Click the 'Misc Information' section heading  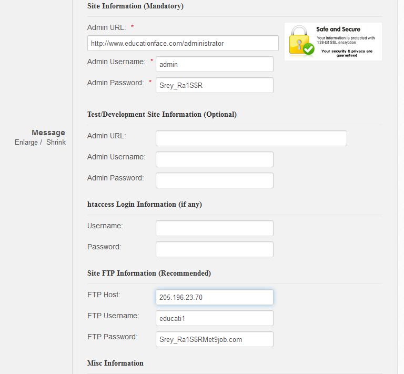pyautogui.click(x=115, y=363)
